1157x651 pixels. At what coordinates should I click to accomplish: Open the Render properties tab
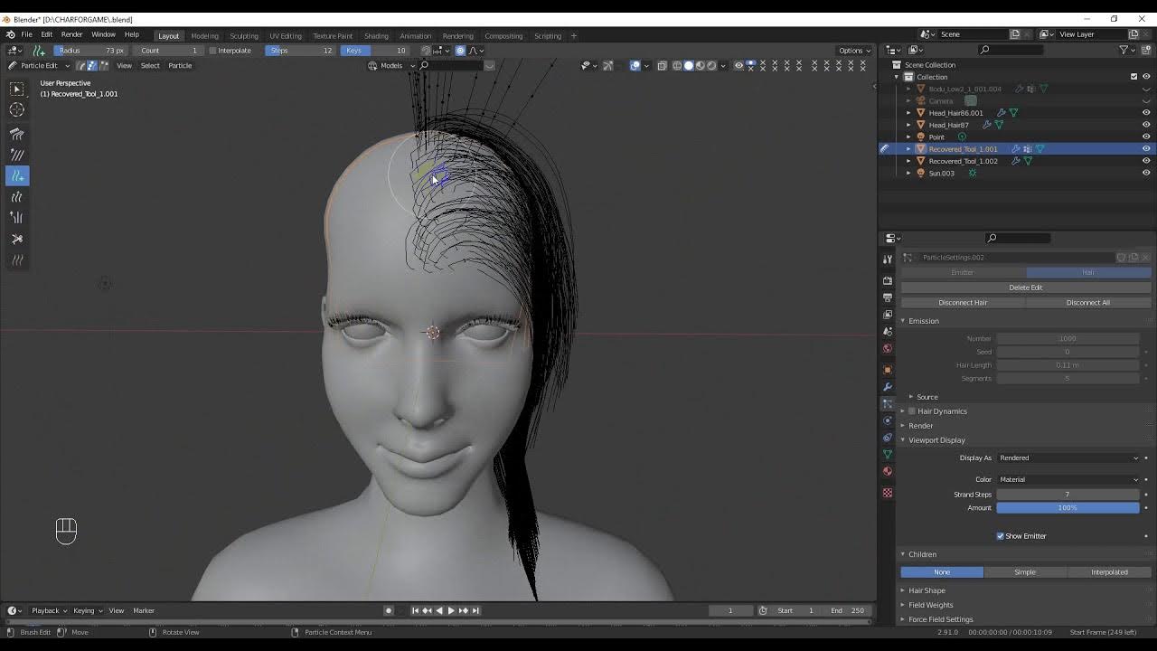pyautogui.click(x=888, y=280)
